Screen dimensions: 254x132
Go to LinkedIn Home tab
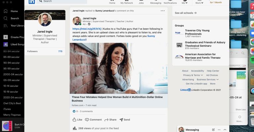[112, 2]
